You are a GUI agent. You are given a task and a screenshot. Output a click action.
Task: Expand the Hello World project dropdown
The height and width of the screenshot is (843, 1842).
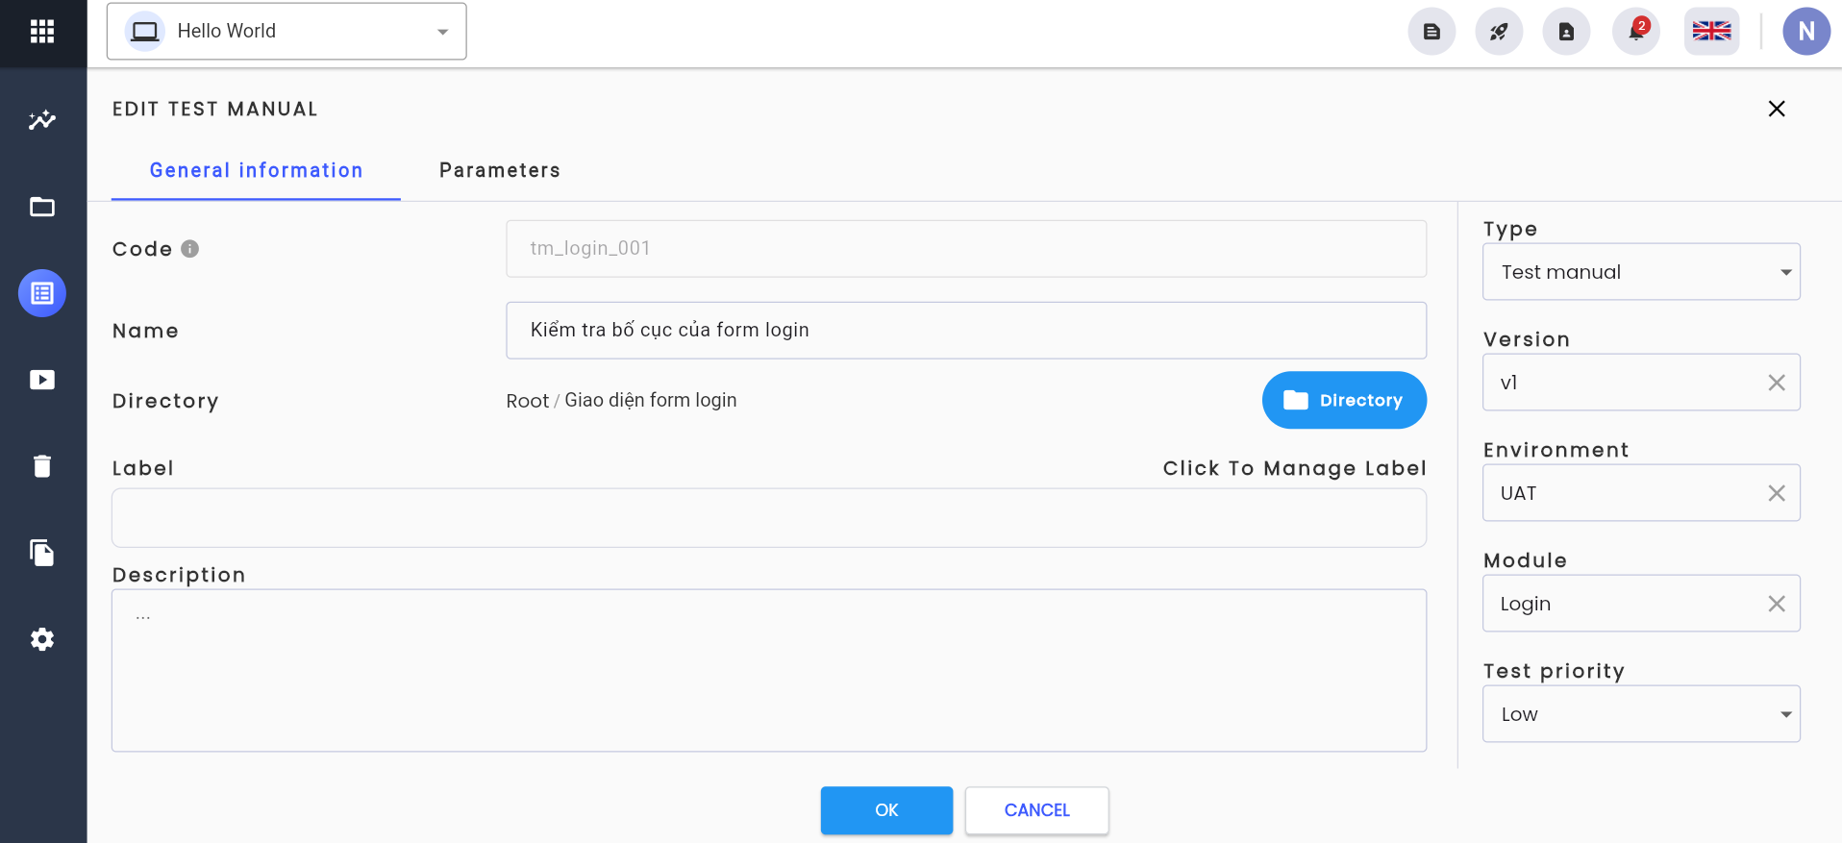click(x=286, y=32)
